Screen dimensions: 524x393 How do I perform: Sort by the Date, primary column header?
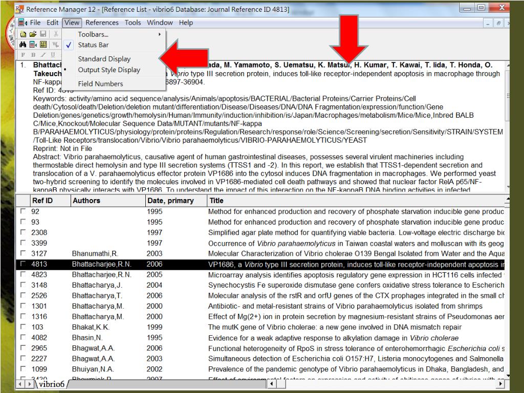(176, 201)
